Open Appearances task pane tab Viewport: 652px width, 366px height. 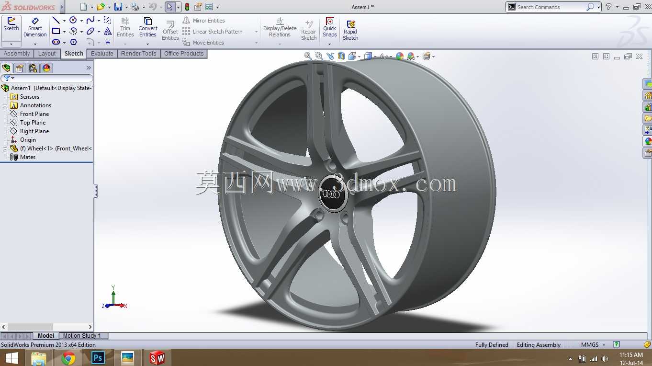(x=648, y=141)
